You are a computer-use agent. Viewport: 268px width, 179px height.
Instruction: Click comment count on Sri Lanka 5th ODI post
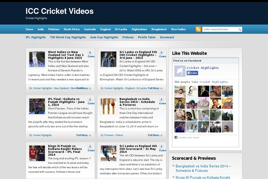point(162,52)
